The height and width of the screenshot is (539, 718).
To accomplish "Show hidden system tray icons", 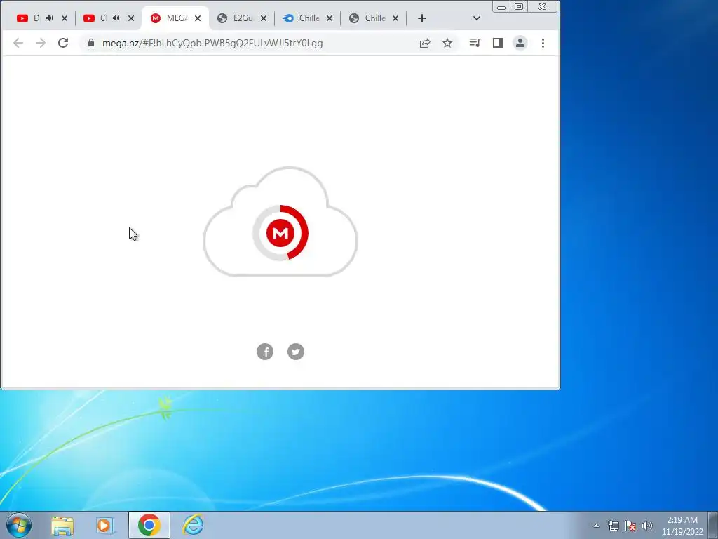I will [x=596, y=526].
